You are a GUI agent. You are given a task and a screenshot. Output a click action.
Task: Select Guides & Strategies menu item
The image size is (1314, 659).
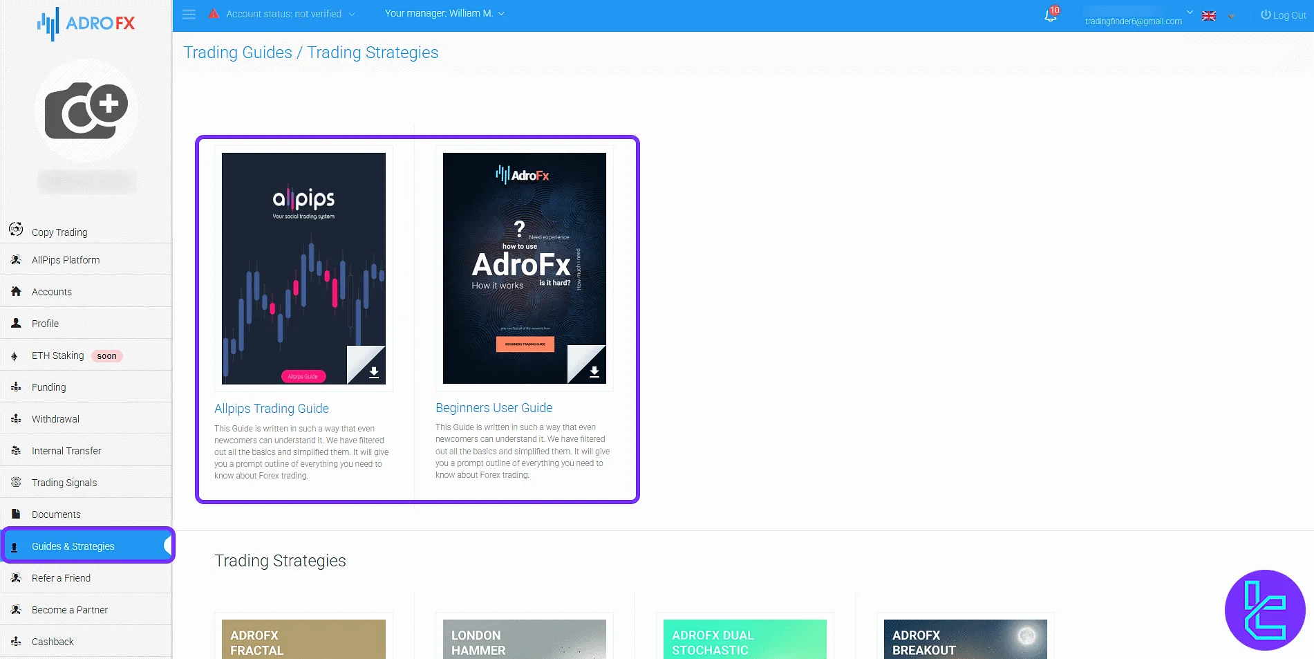click(87, 546)
